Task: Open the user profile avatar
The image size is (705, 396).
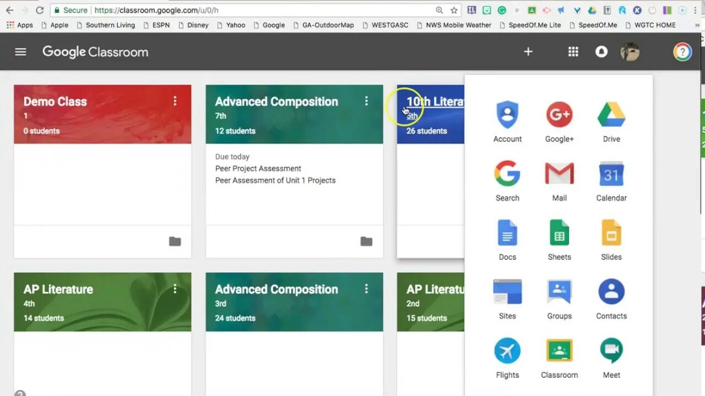Action: coord(630,52)
